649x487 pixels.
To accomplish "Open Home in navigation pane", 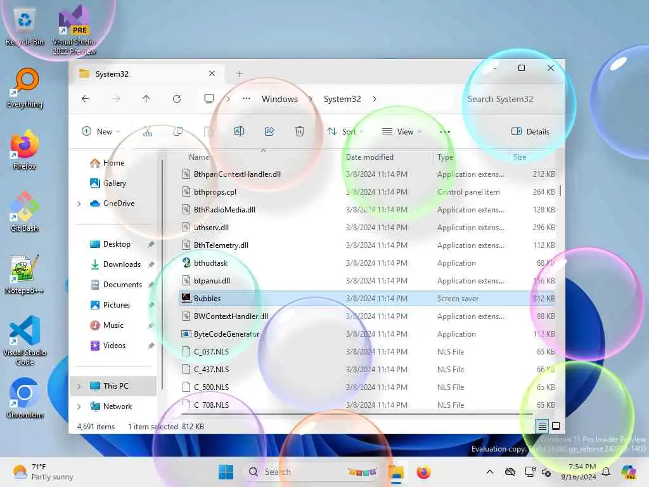I will 107,163.
